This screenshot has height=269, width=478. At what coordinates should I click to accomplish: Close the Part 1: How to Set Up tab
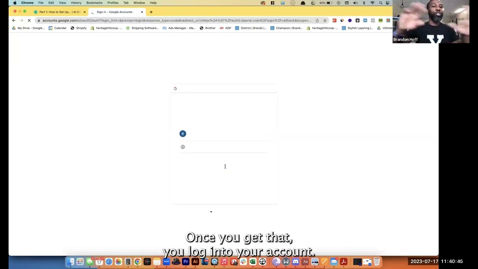[x=84, y=12]
